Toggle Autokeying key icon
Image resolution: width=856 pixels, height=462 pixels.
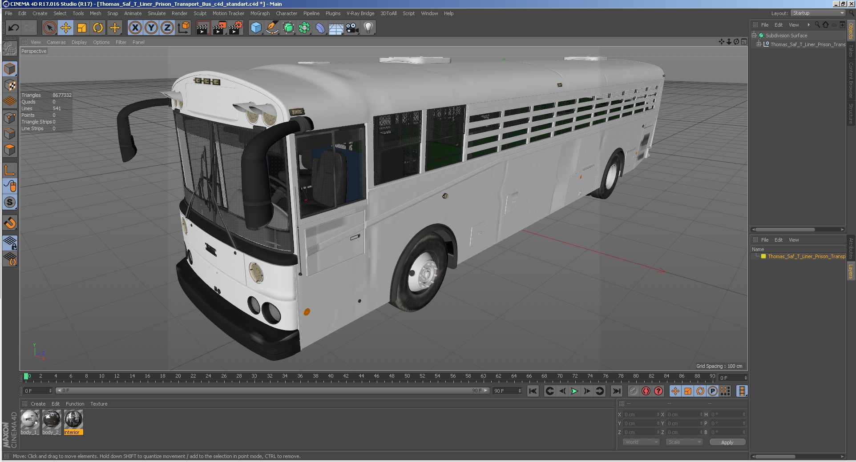pyautogui.click(x=634, y=391)
